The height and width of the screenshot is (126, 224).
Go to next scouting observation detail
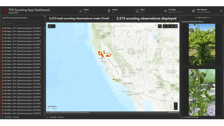[209, 18]
